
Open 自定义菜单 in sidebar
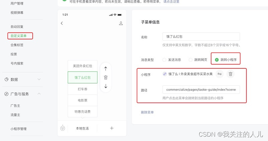point(19,36)
